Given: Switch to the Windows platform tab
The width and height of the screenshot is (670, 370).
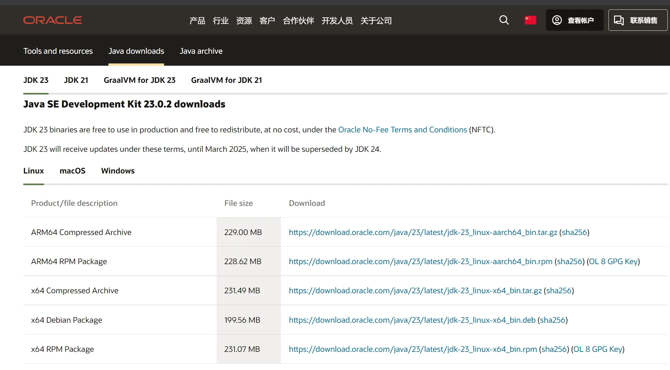Looking at the screenshot, I should (118, 171).
